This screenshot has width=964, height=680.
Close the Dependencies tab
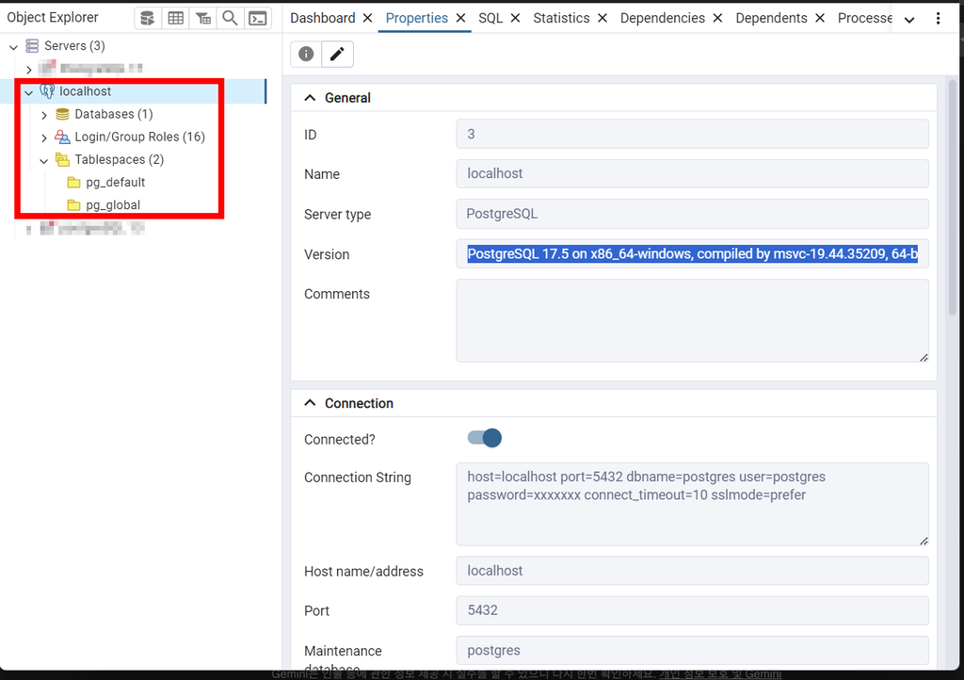click(717, 19)
